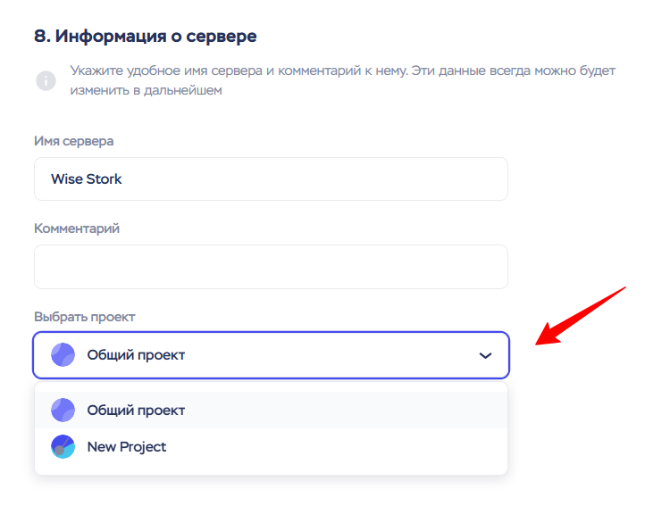Screen dimensions: 653x506
Task: Click the Выбрать проект label
Action: click(84, 317)
